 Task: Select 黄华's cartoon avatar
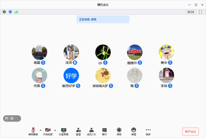(167, 52)
